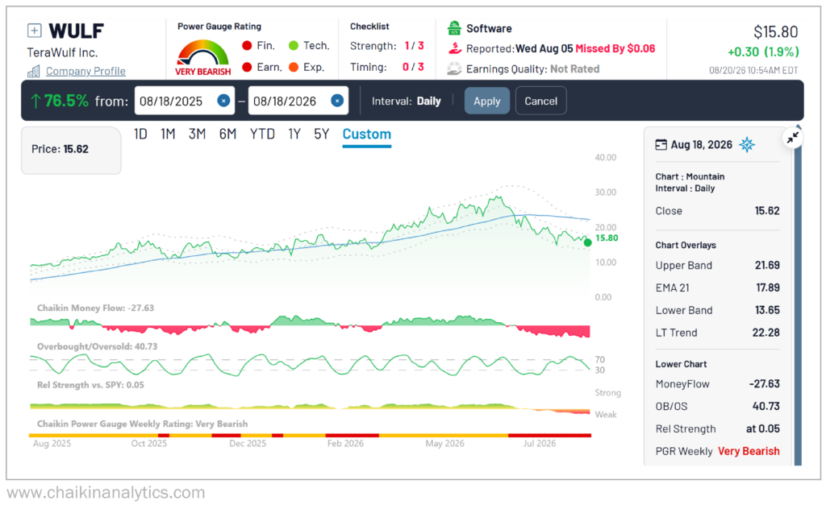This screenshot has height=509, width=826.
Task: Clear the 08/18/2025 start date
Action: coord(223,101)
